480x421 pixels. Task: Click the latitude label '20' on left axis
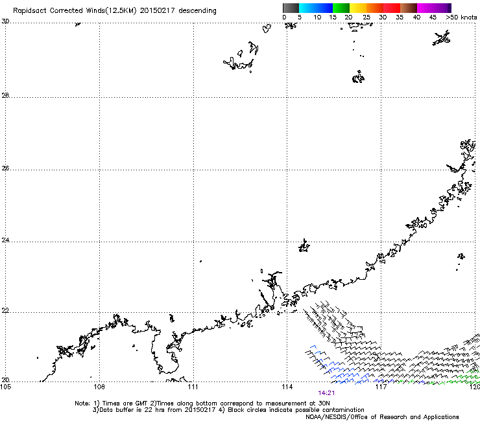coord(5,380)
